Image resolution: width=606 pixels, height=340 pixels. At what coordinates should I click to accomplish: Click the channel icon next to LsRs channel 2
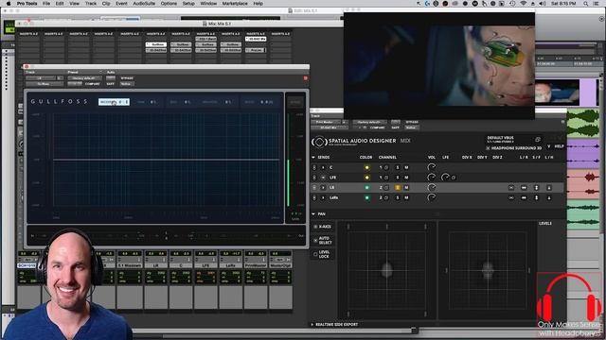[386, 197]
